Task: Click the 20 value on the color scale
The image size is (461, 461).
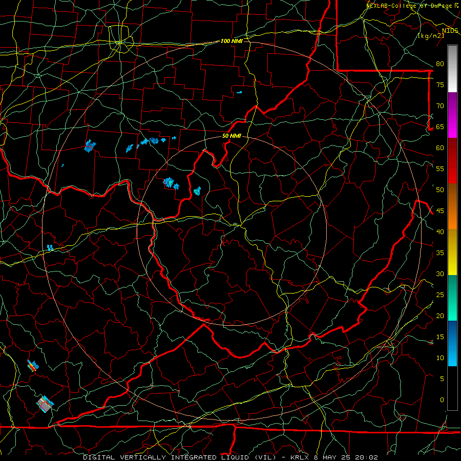Action: click(440, 316)
